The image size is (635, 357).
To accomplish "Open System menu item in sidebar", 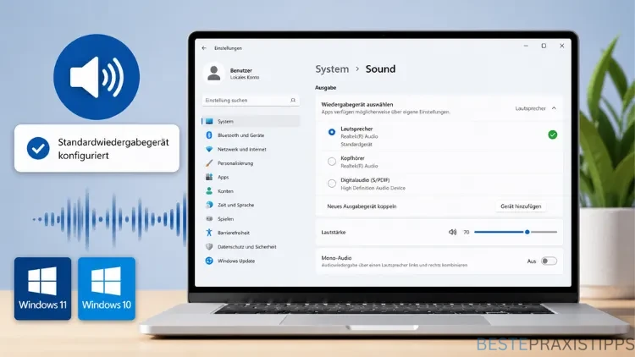I will click(251, 121).
